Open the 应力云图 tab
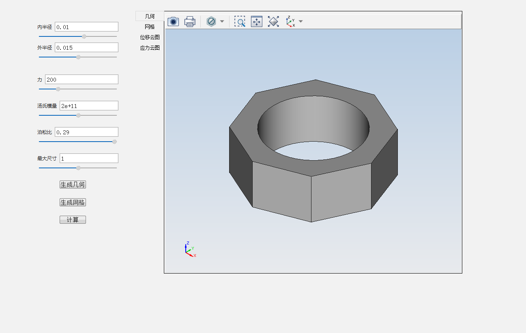Viewport: 526px width, 333px height. pyautogui.click(x=150, y=48)
